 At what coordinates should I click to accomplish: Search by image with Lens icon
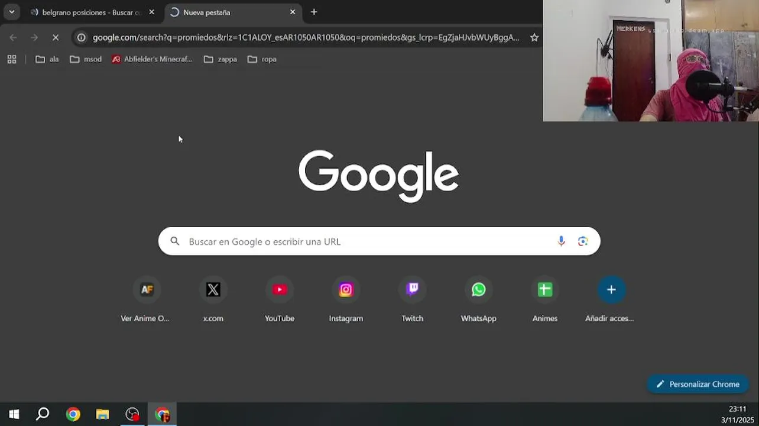point(583,241)
